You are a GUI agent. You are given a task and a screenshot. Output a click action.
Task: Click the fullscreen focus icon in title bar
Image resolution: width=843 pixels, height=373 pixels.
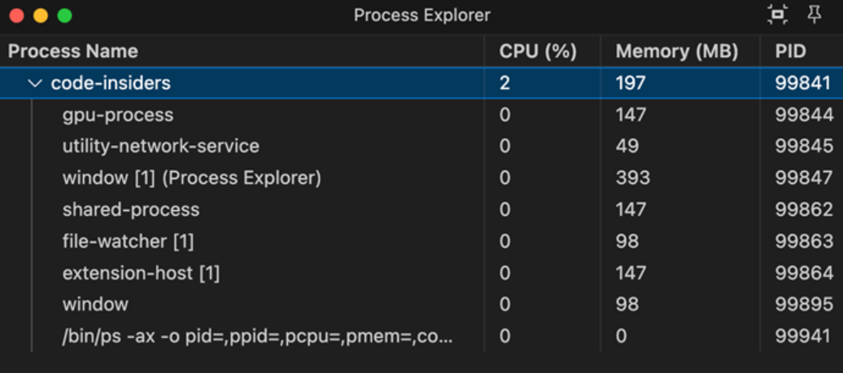coord(777,15)
